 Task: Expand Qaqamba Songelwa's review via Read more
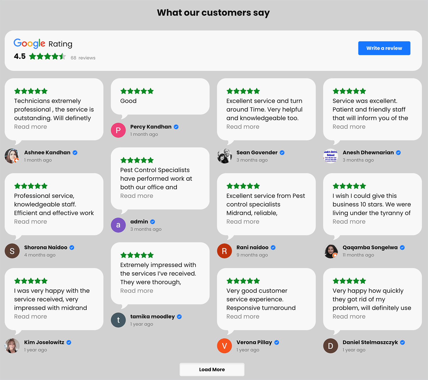coord(349,222)
